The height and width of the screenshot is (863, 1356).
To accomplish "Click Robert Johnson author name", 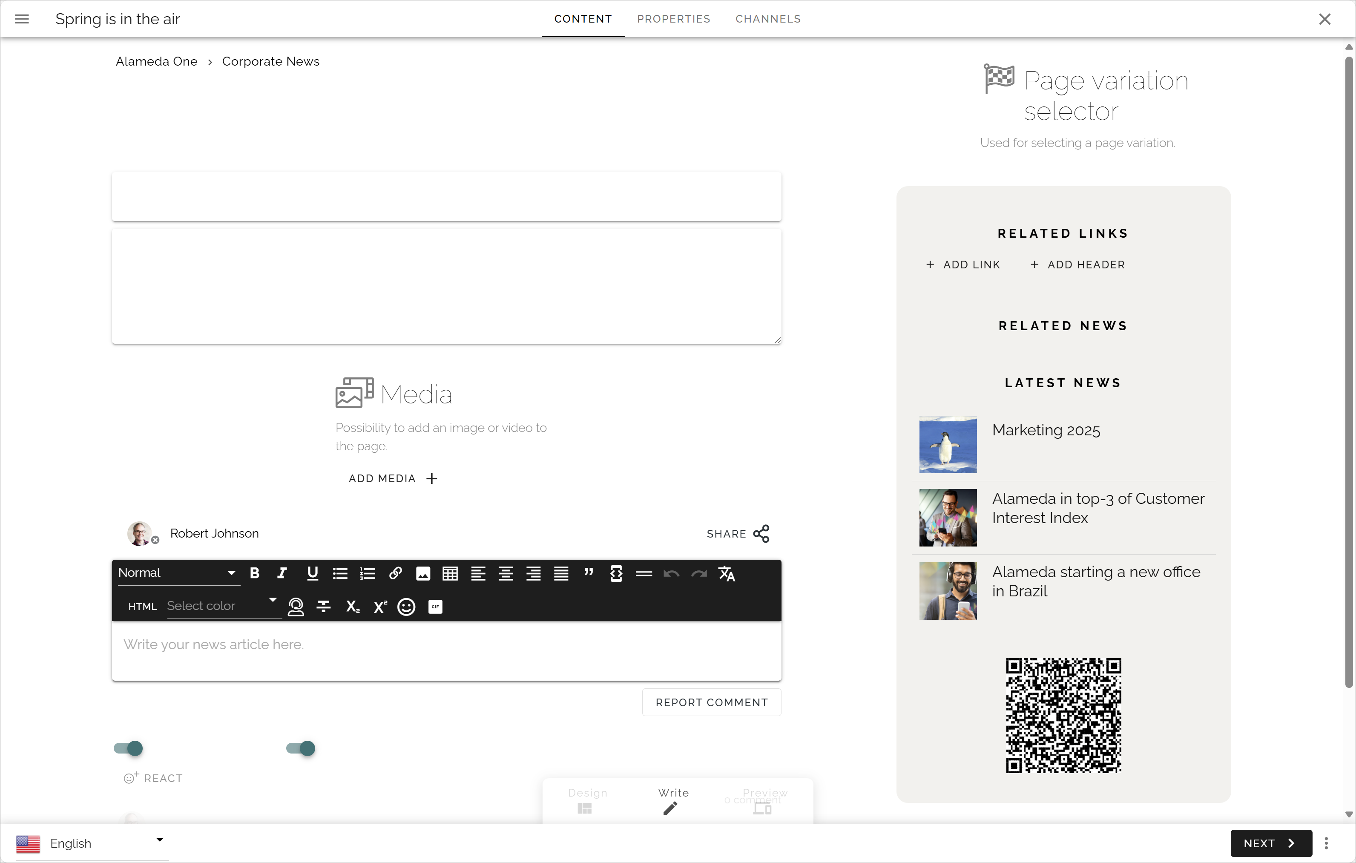I will 215,533.
